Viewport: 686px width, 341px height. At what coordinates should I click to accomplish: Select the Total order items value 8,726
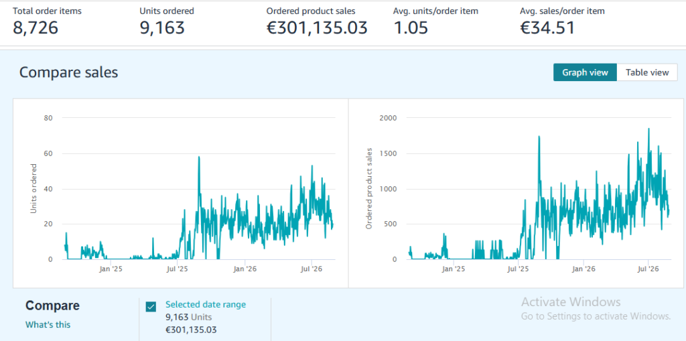coord(36,28)
